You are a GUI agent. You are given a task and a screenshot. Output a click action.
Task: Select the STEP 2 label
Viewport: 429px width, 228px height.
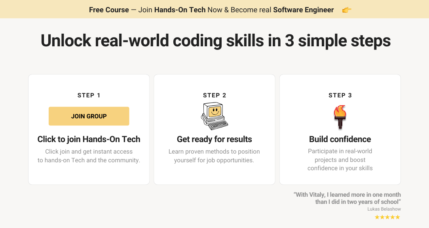(x=214, y=95)
